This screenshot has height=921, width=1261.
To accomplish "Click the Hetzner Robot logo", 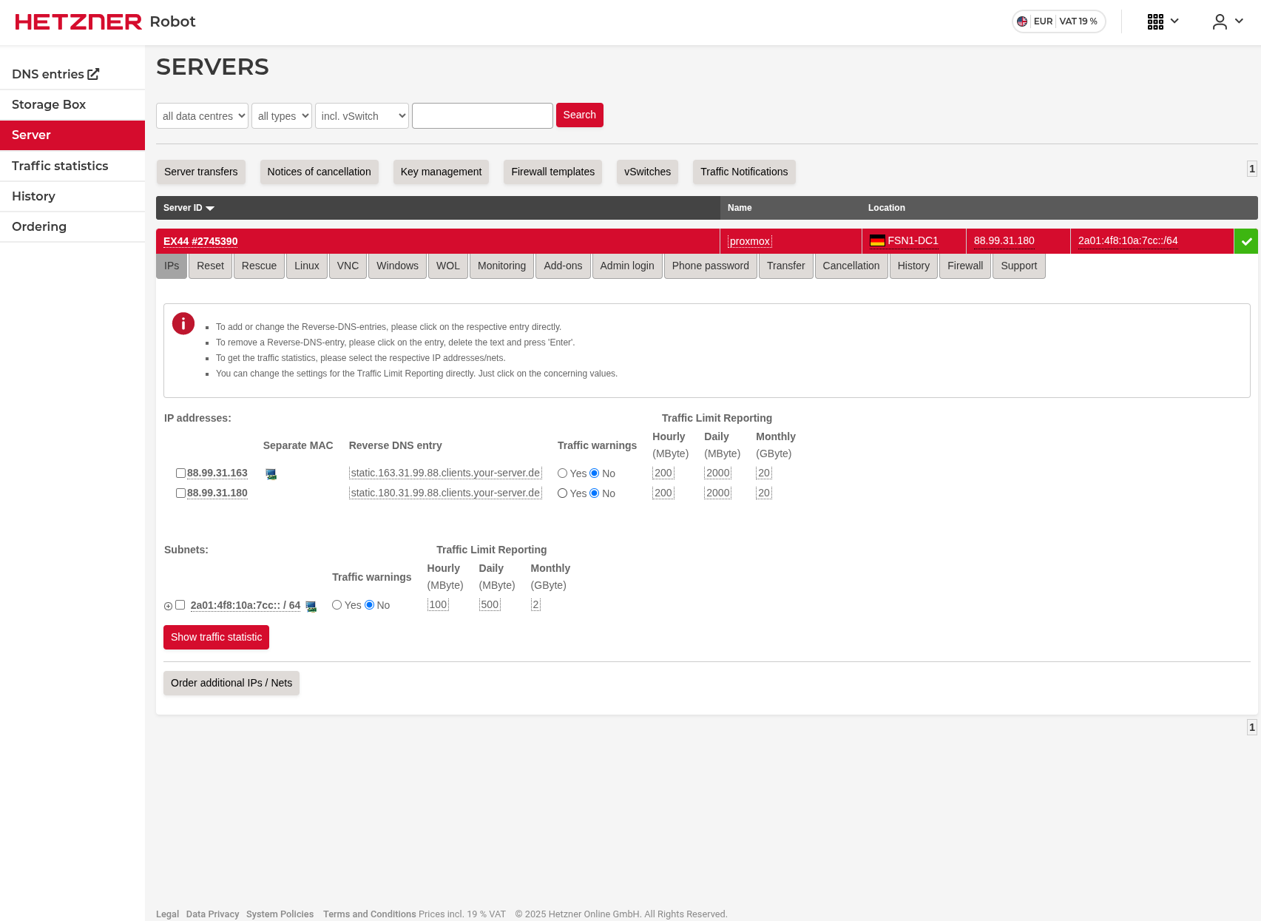I will click(x=105, y=21).
